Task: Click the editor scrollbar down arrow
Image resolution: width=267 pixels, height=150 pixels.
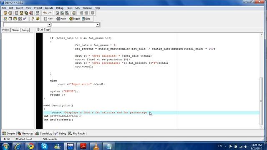Action: [x=262, y=127]
